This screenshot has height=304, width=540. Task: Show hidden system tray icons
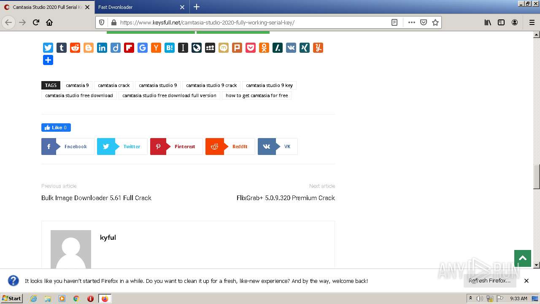pos(470,298)
